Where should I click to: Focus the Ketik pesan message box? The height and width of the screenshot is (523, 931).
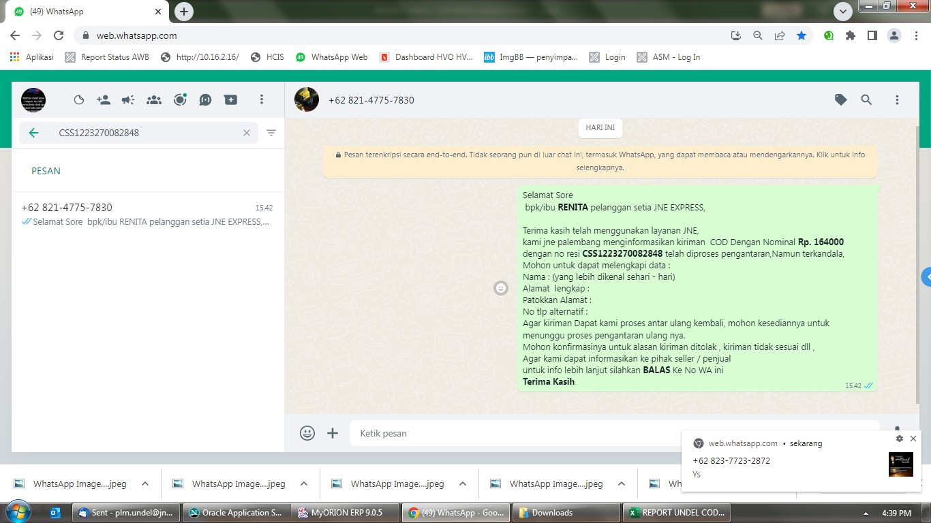tap(615, 433)
